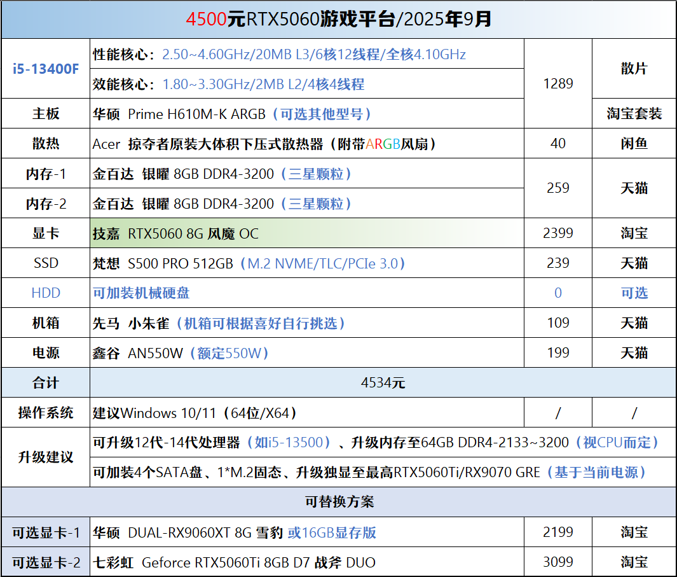Viewport: 677px width, 577px height.
Task: Select the "i5-13400F" processor cell
Action: pos(46,69)
